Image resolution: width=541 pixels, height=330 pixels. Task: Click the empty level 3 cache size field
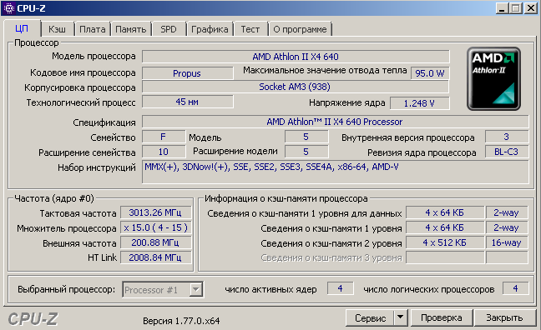tap(445, 257)
